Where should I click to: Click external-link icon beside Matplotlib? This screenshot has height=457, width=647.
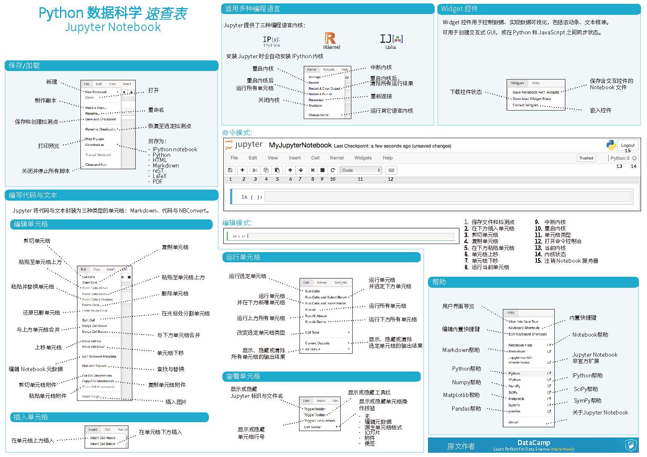549,399
